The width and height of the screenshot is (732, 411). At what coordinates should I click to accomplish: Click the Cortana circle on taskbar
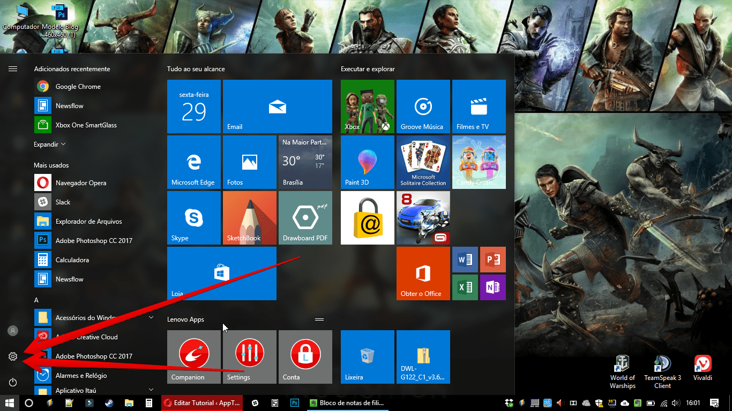tap(29, 402)
